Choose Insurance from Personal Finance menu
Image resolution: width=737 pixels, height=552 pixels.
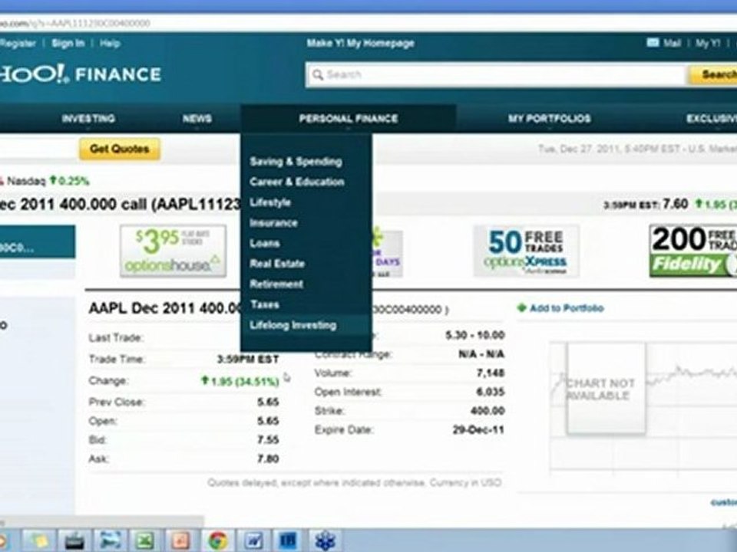(x=273, y=223)
